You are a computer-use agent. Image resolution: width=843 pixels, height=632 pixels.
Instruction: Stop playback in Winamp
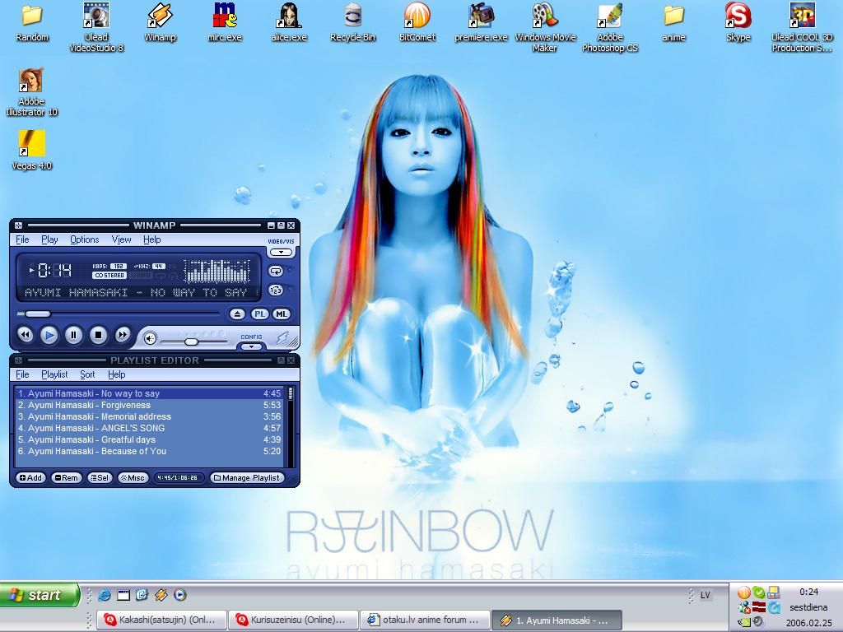click(x=98, y=336)
